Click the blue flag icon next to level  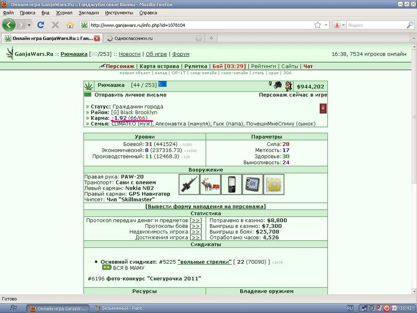click(162, 84)
